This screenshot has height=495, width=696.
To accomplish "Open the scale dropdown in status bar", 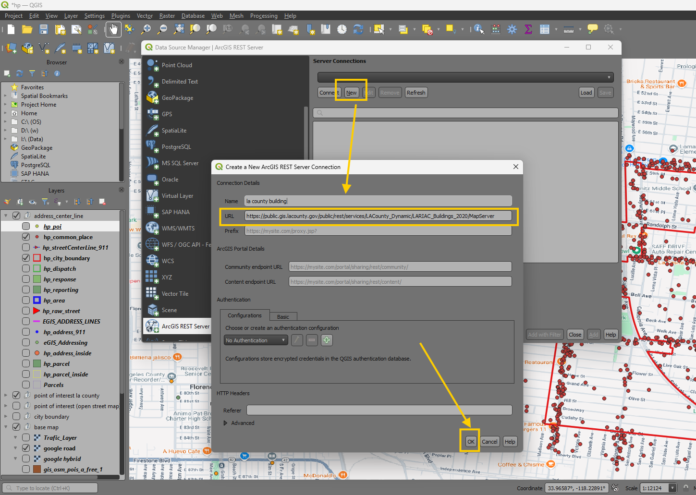I will [672, 488].
